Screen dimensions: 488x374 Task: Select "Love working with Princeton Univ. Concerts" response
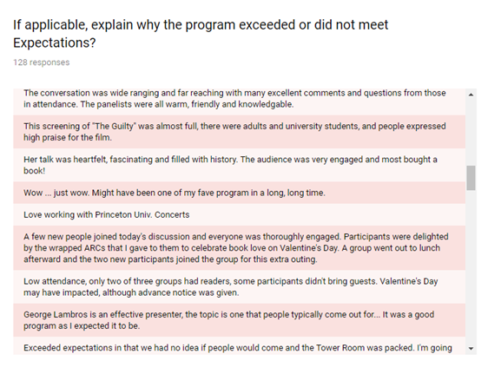click(x=239, y=215)
